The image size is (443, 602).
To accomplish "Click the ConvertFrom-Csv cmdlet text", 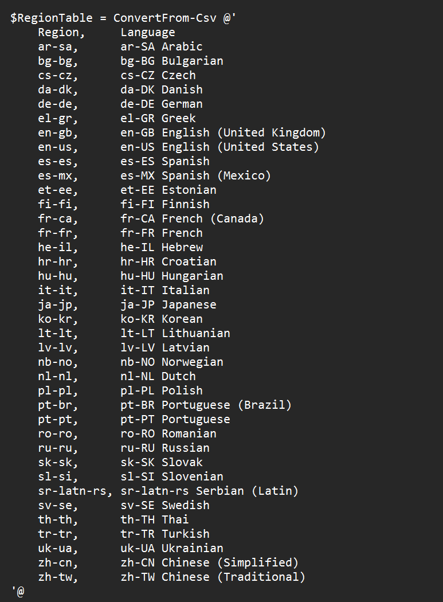I will 165,18.
